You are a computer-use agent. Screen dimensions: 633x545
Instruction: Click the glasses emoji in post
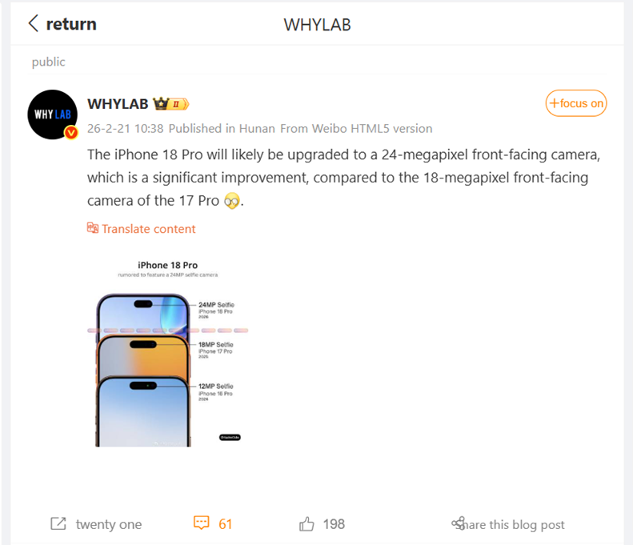232,201
